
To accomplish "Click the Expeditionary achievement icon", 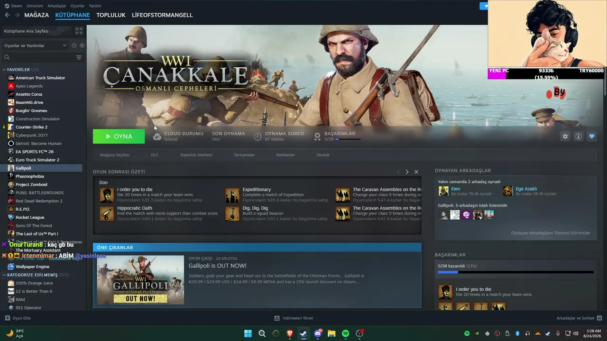I will [x=232, y=195].
